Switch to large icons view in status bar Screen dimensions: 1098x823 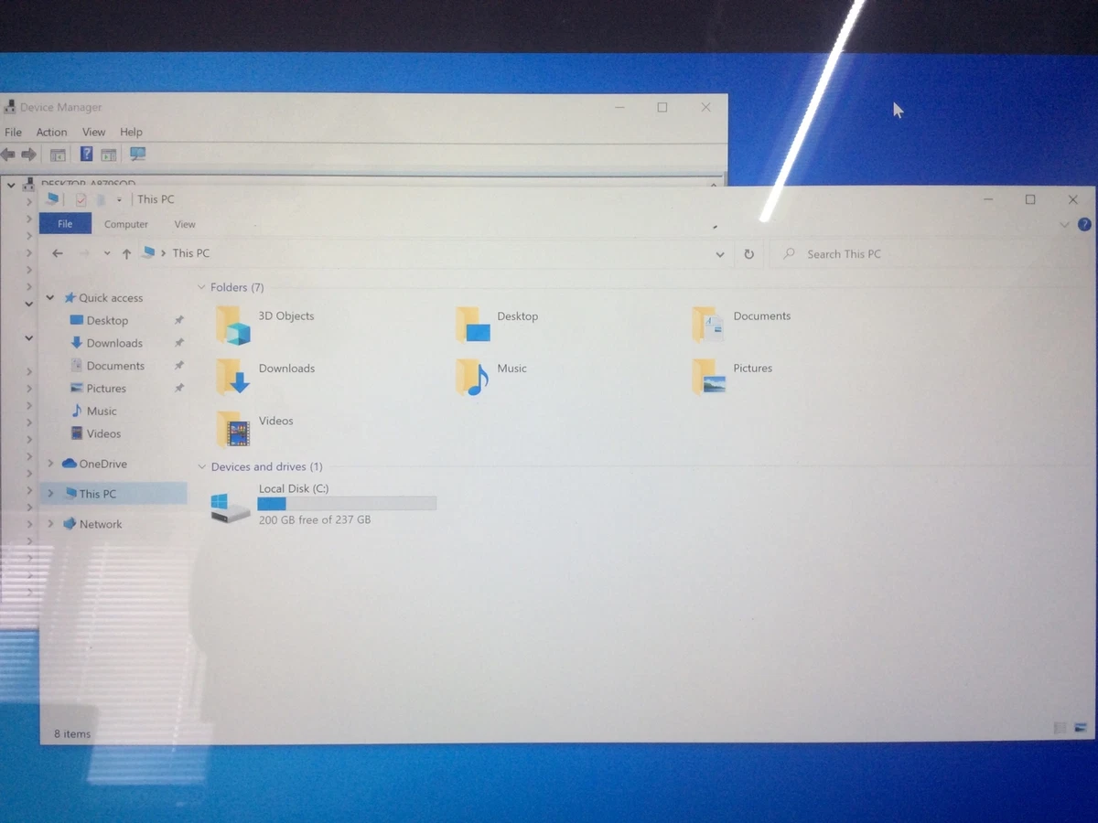(1082, 728)
